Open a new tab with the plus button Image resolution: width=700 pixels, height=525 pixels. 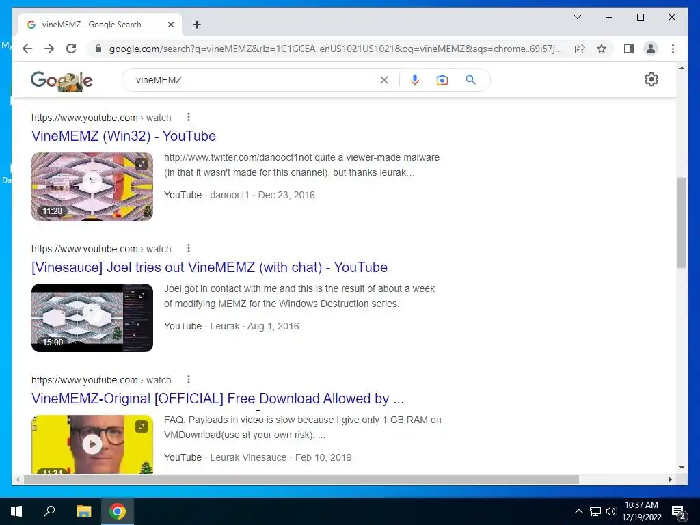point(197,25)
